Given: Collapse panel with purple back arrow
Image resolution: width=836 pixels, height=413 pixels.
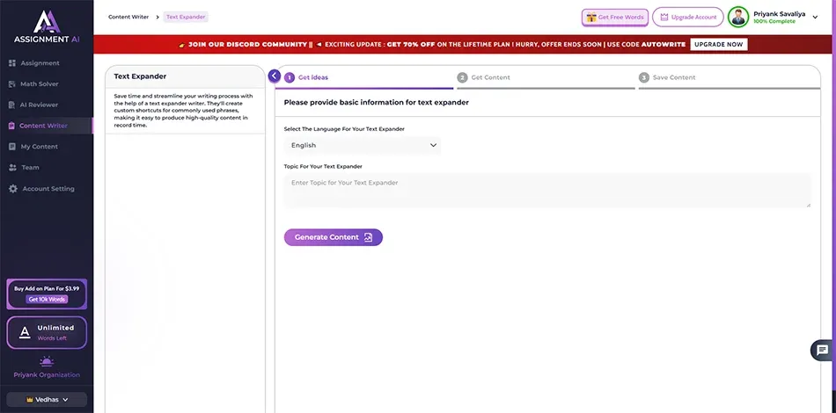Looking at the screenshot, I should (x=275, y=76).
